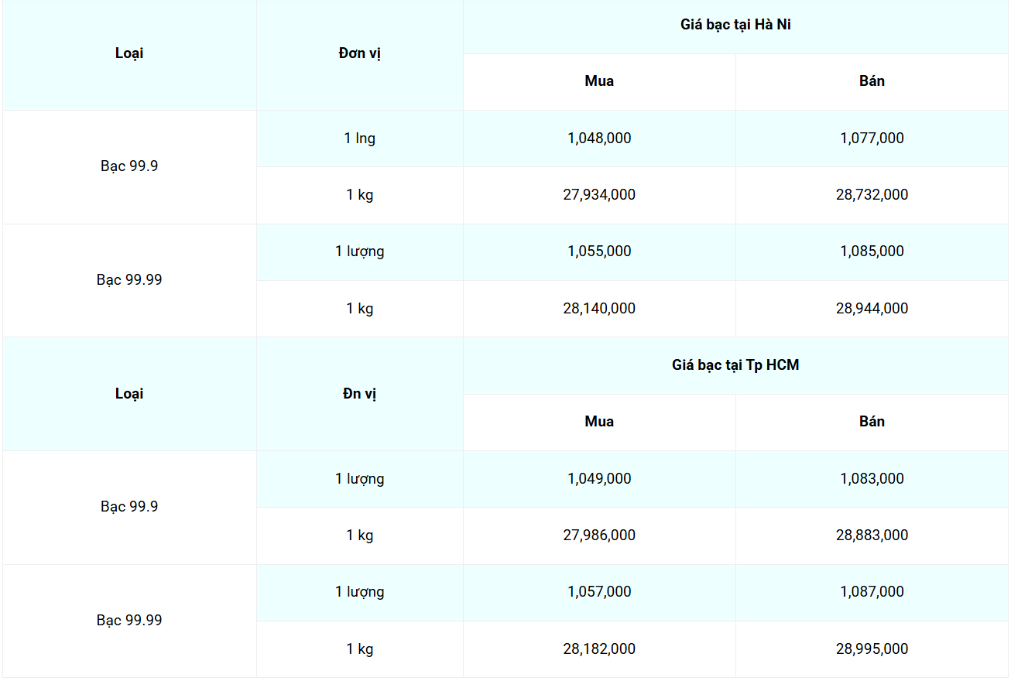Select the 1,055,000 buy price cell
1011x681 pixels.
point(599,252)
